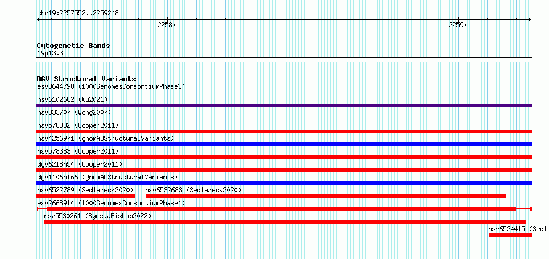Click the black 19p13.3 cytogenetic band bar
Screen dimensions: 549x259
284,60
